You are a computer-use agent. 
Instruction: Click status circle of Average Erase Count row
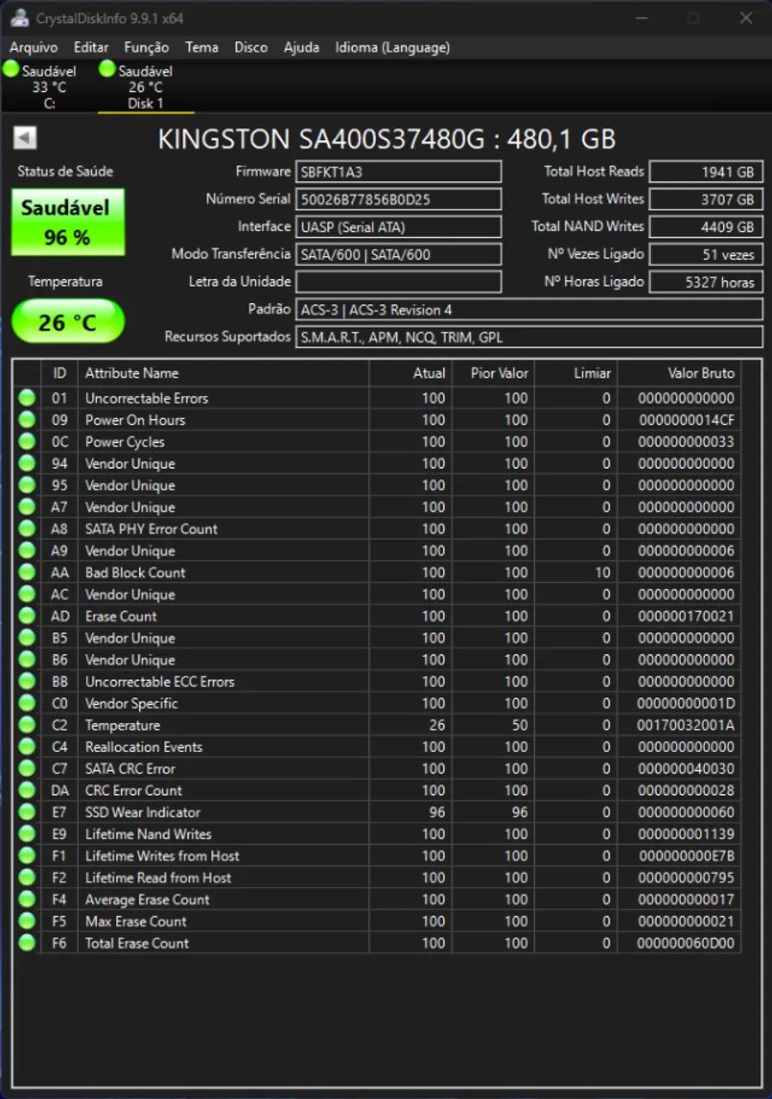(x=27, y=900)
